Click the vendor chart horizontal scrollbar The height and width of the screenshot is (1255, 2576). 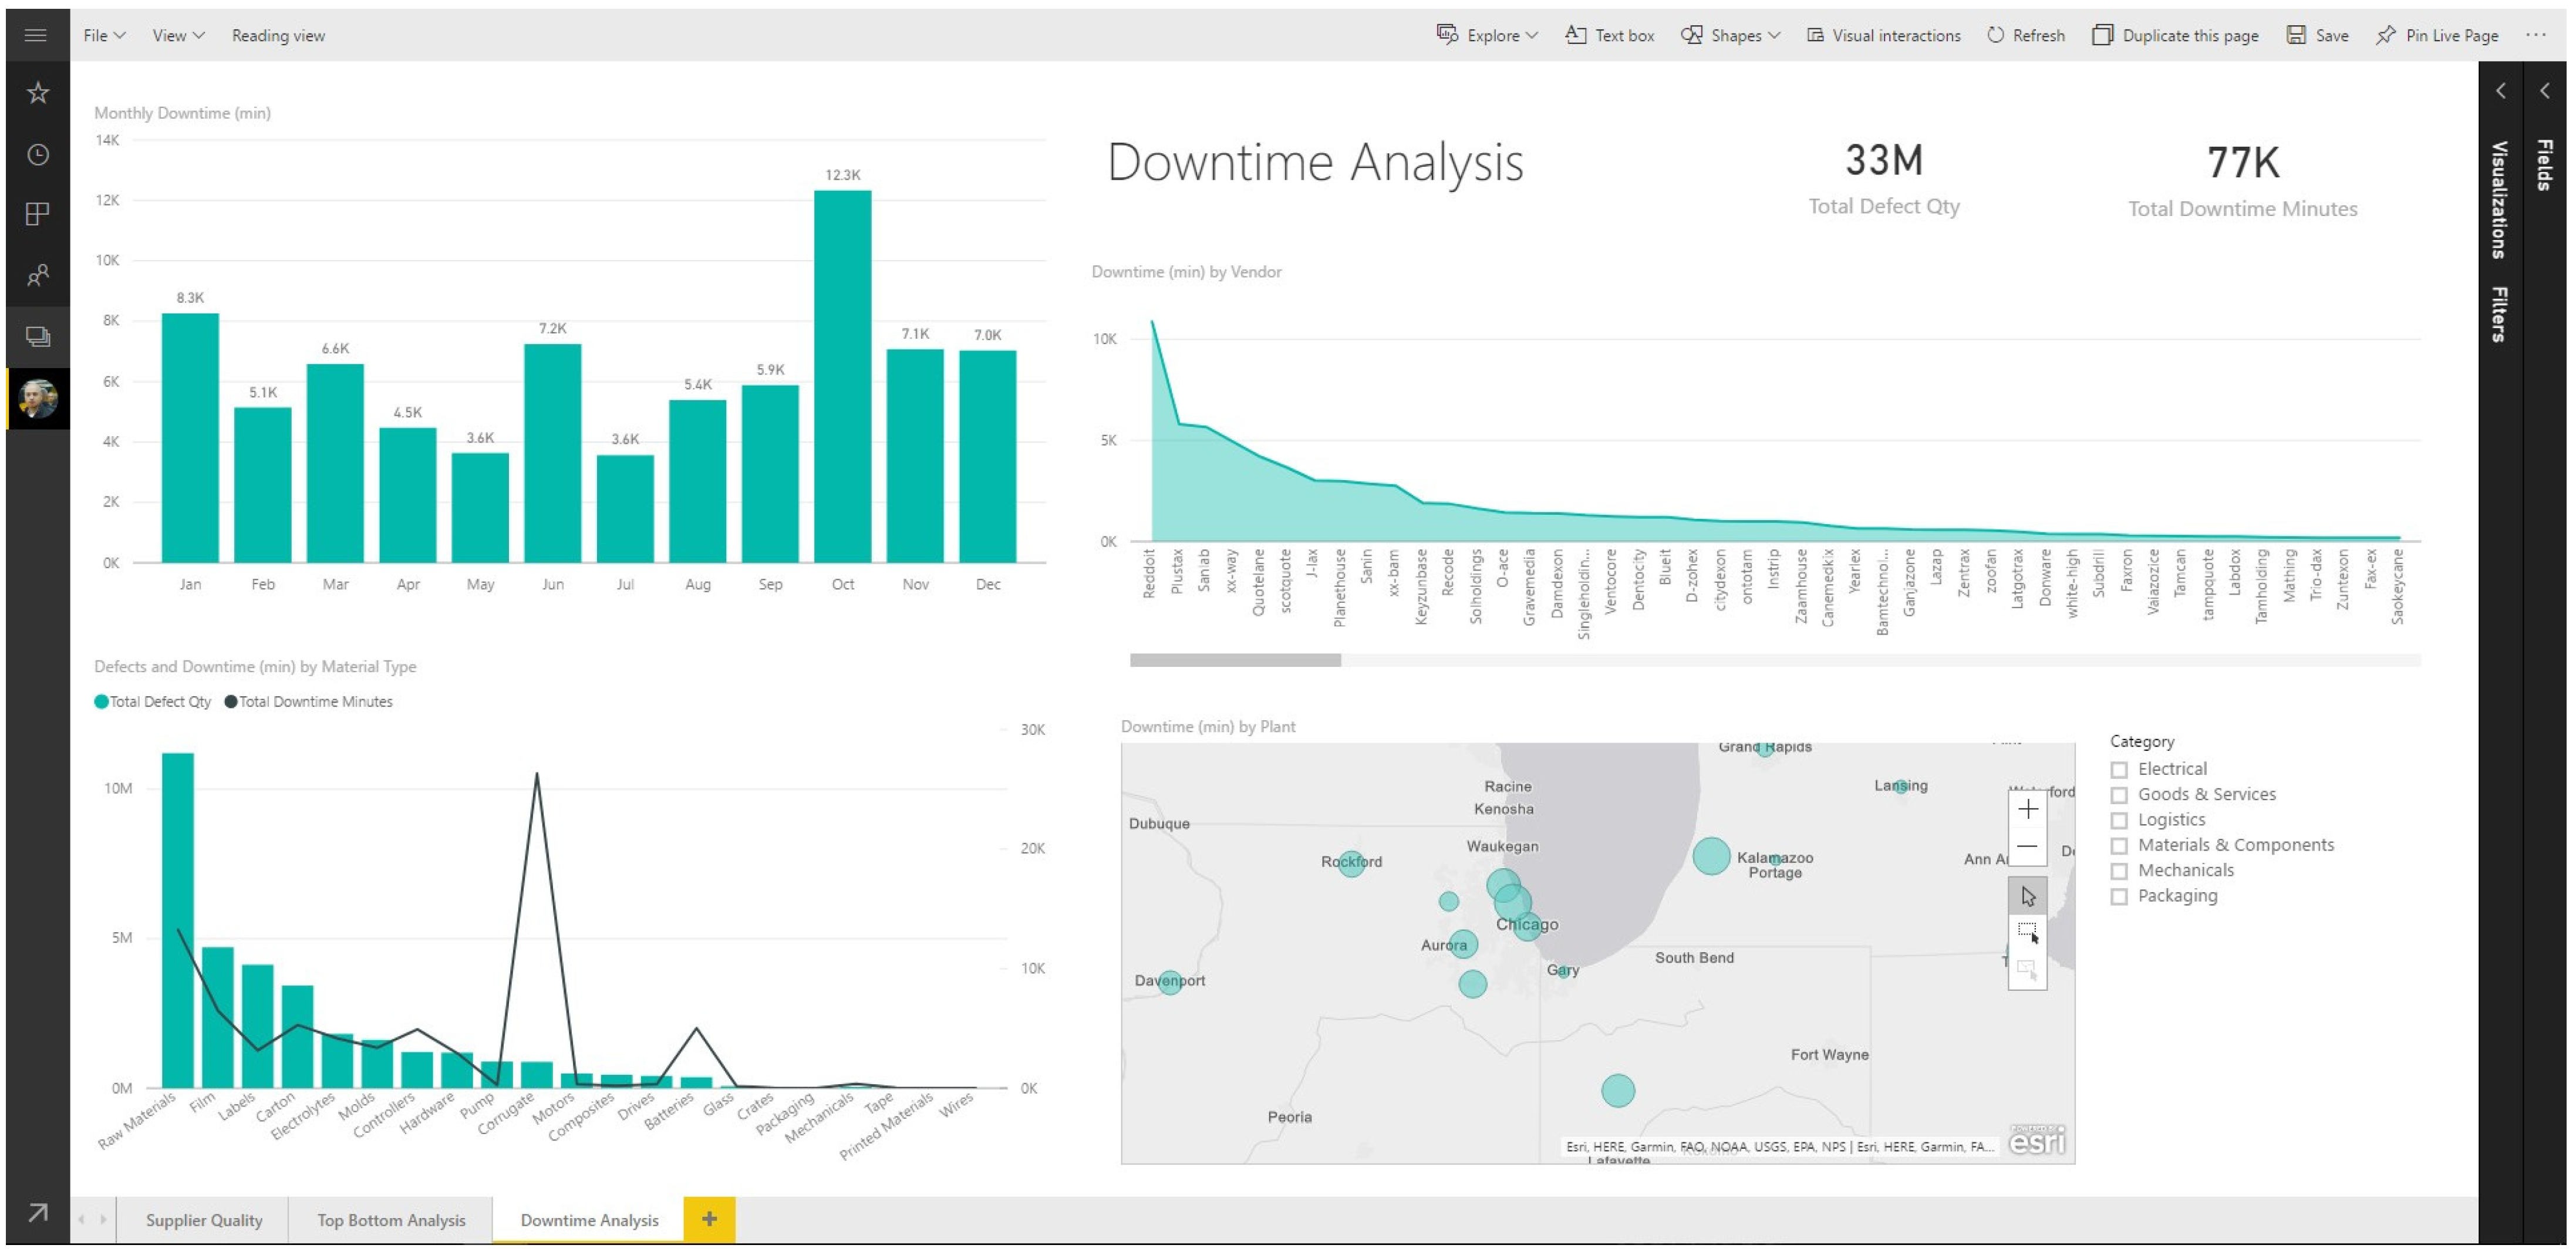pos(1235,660)
